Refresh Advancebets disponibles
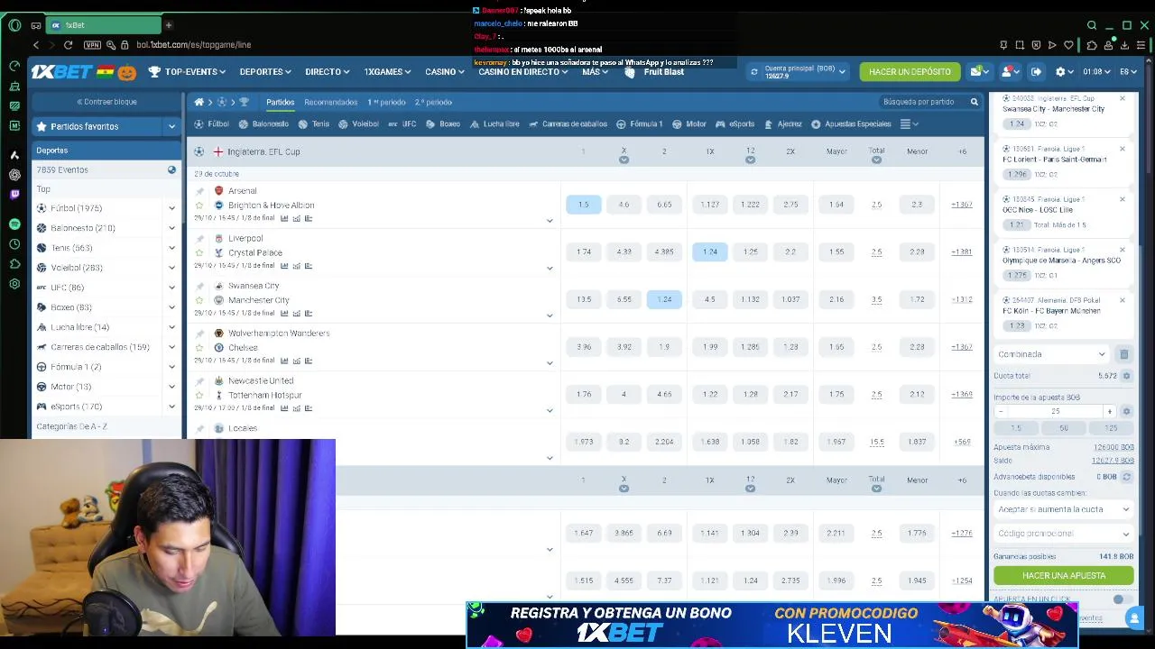 1126,477
